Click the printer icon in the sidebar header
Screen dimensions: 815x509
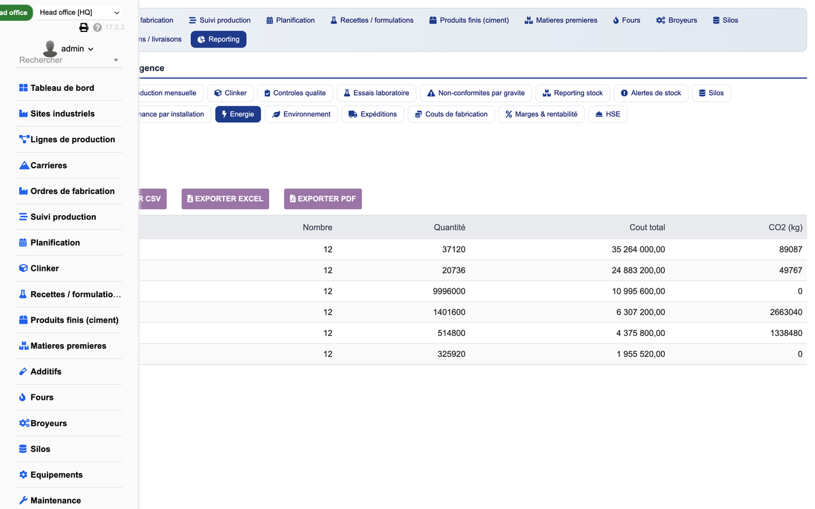pyautogui.click(x=84, y=28)
